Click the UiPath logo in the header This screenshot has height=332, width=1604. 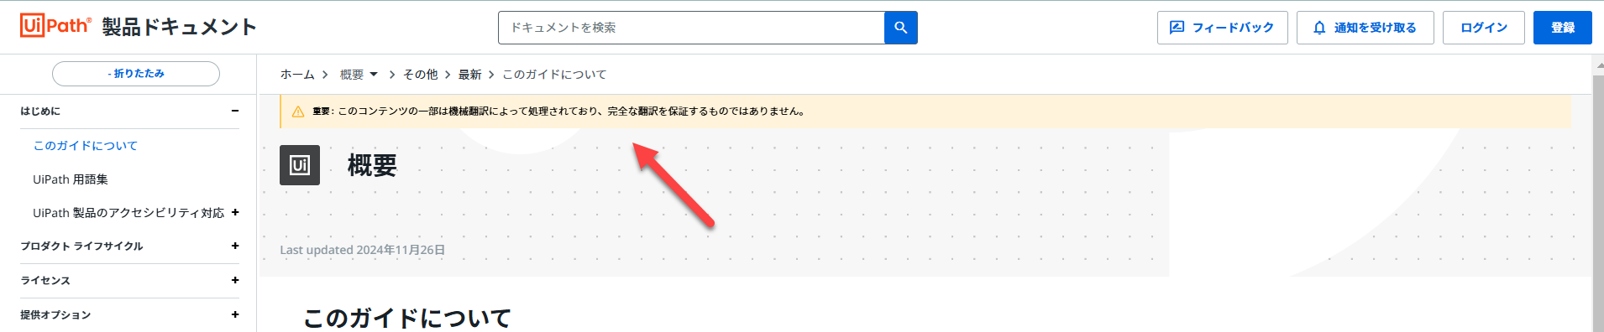[x=55, y=26]
